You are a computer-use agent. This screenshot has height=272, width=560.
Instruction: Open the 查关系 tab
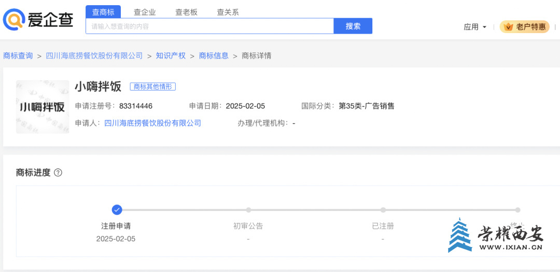pyautogui.click(x=228, y=12)
